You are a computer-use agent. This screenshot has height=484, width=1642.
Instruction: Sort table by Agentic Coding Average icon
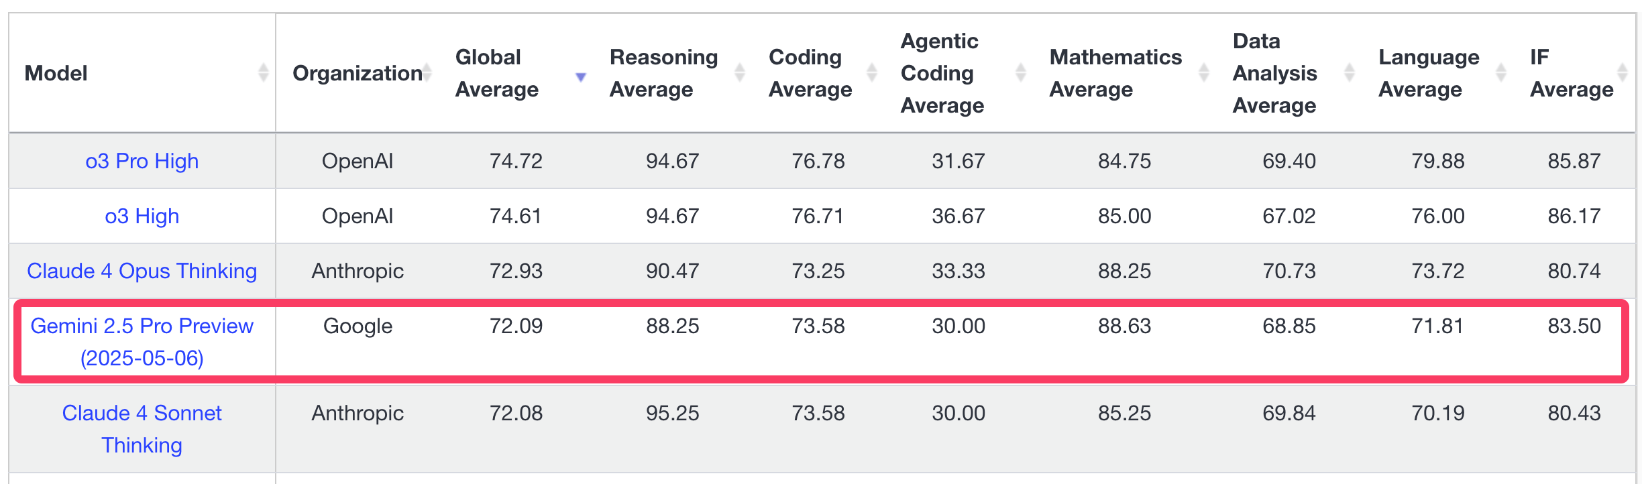point(1021,72)
